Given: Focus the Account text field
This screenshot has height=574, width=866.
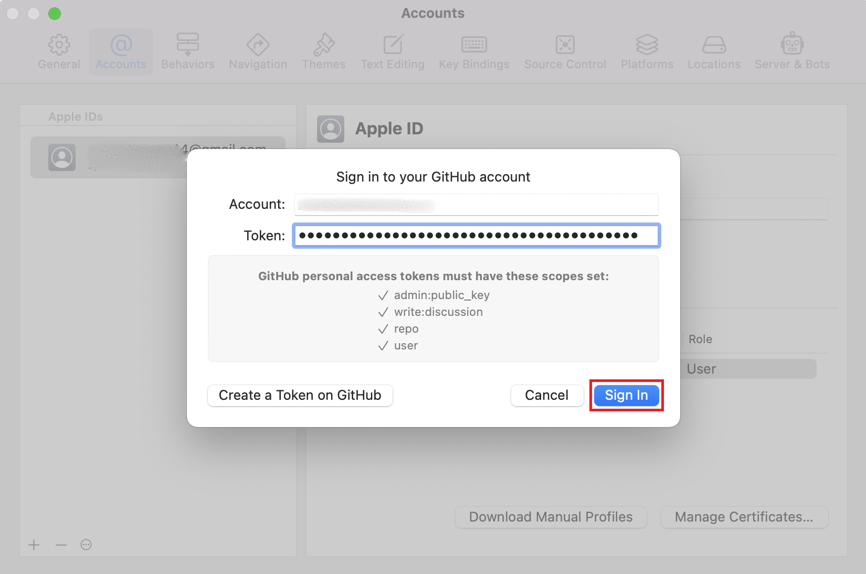Looking at the screenshot, I should 476,205.
